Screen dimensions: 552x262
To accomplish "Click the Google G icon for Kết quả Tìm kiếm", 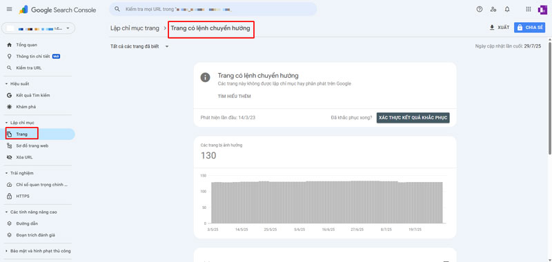I will (10, 95).
